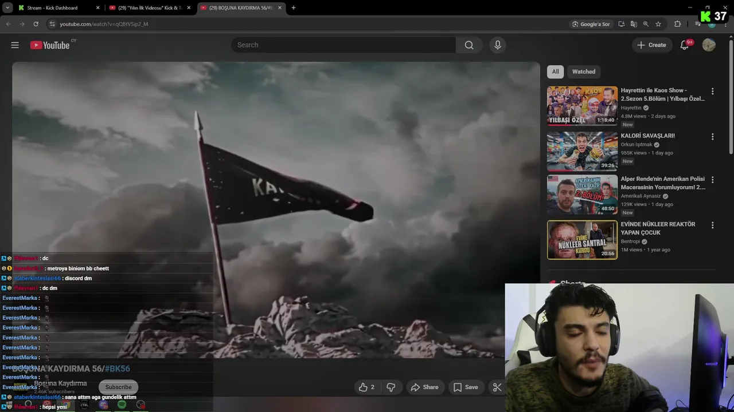Focus the YouTube search field
Screen dimensions: 734x412
click(343, 45)
